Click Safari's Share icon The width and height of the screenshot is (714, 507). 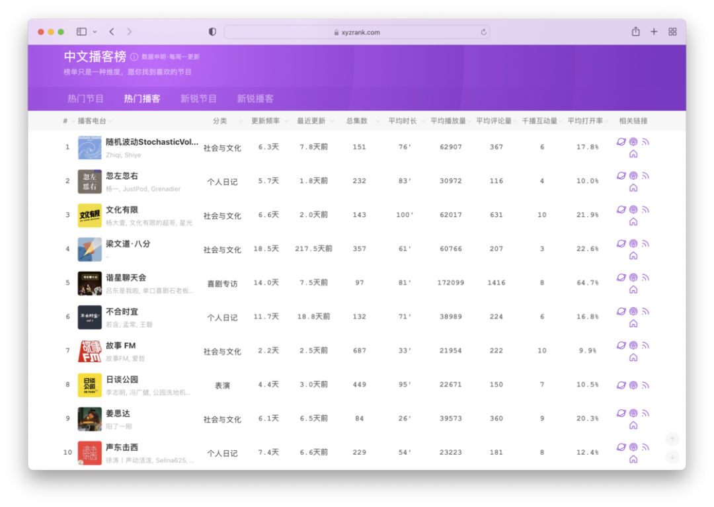tap(635, 32)
